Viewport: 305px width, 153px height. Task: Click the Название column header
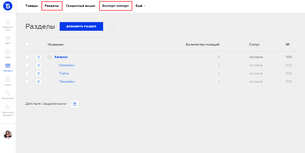pyautogui.click(x=56, y=45)
